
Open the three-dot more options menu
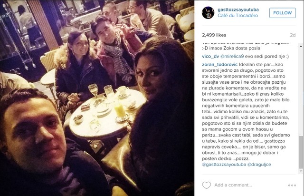(x=292, y=186)
